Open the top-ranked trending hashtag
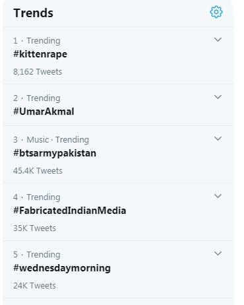The image size is (244, 305). 40,54
